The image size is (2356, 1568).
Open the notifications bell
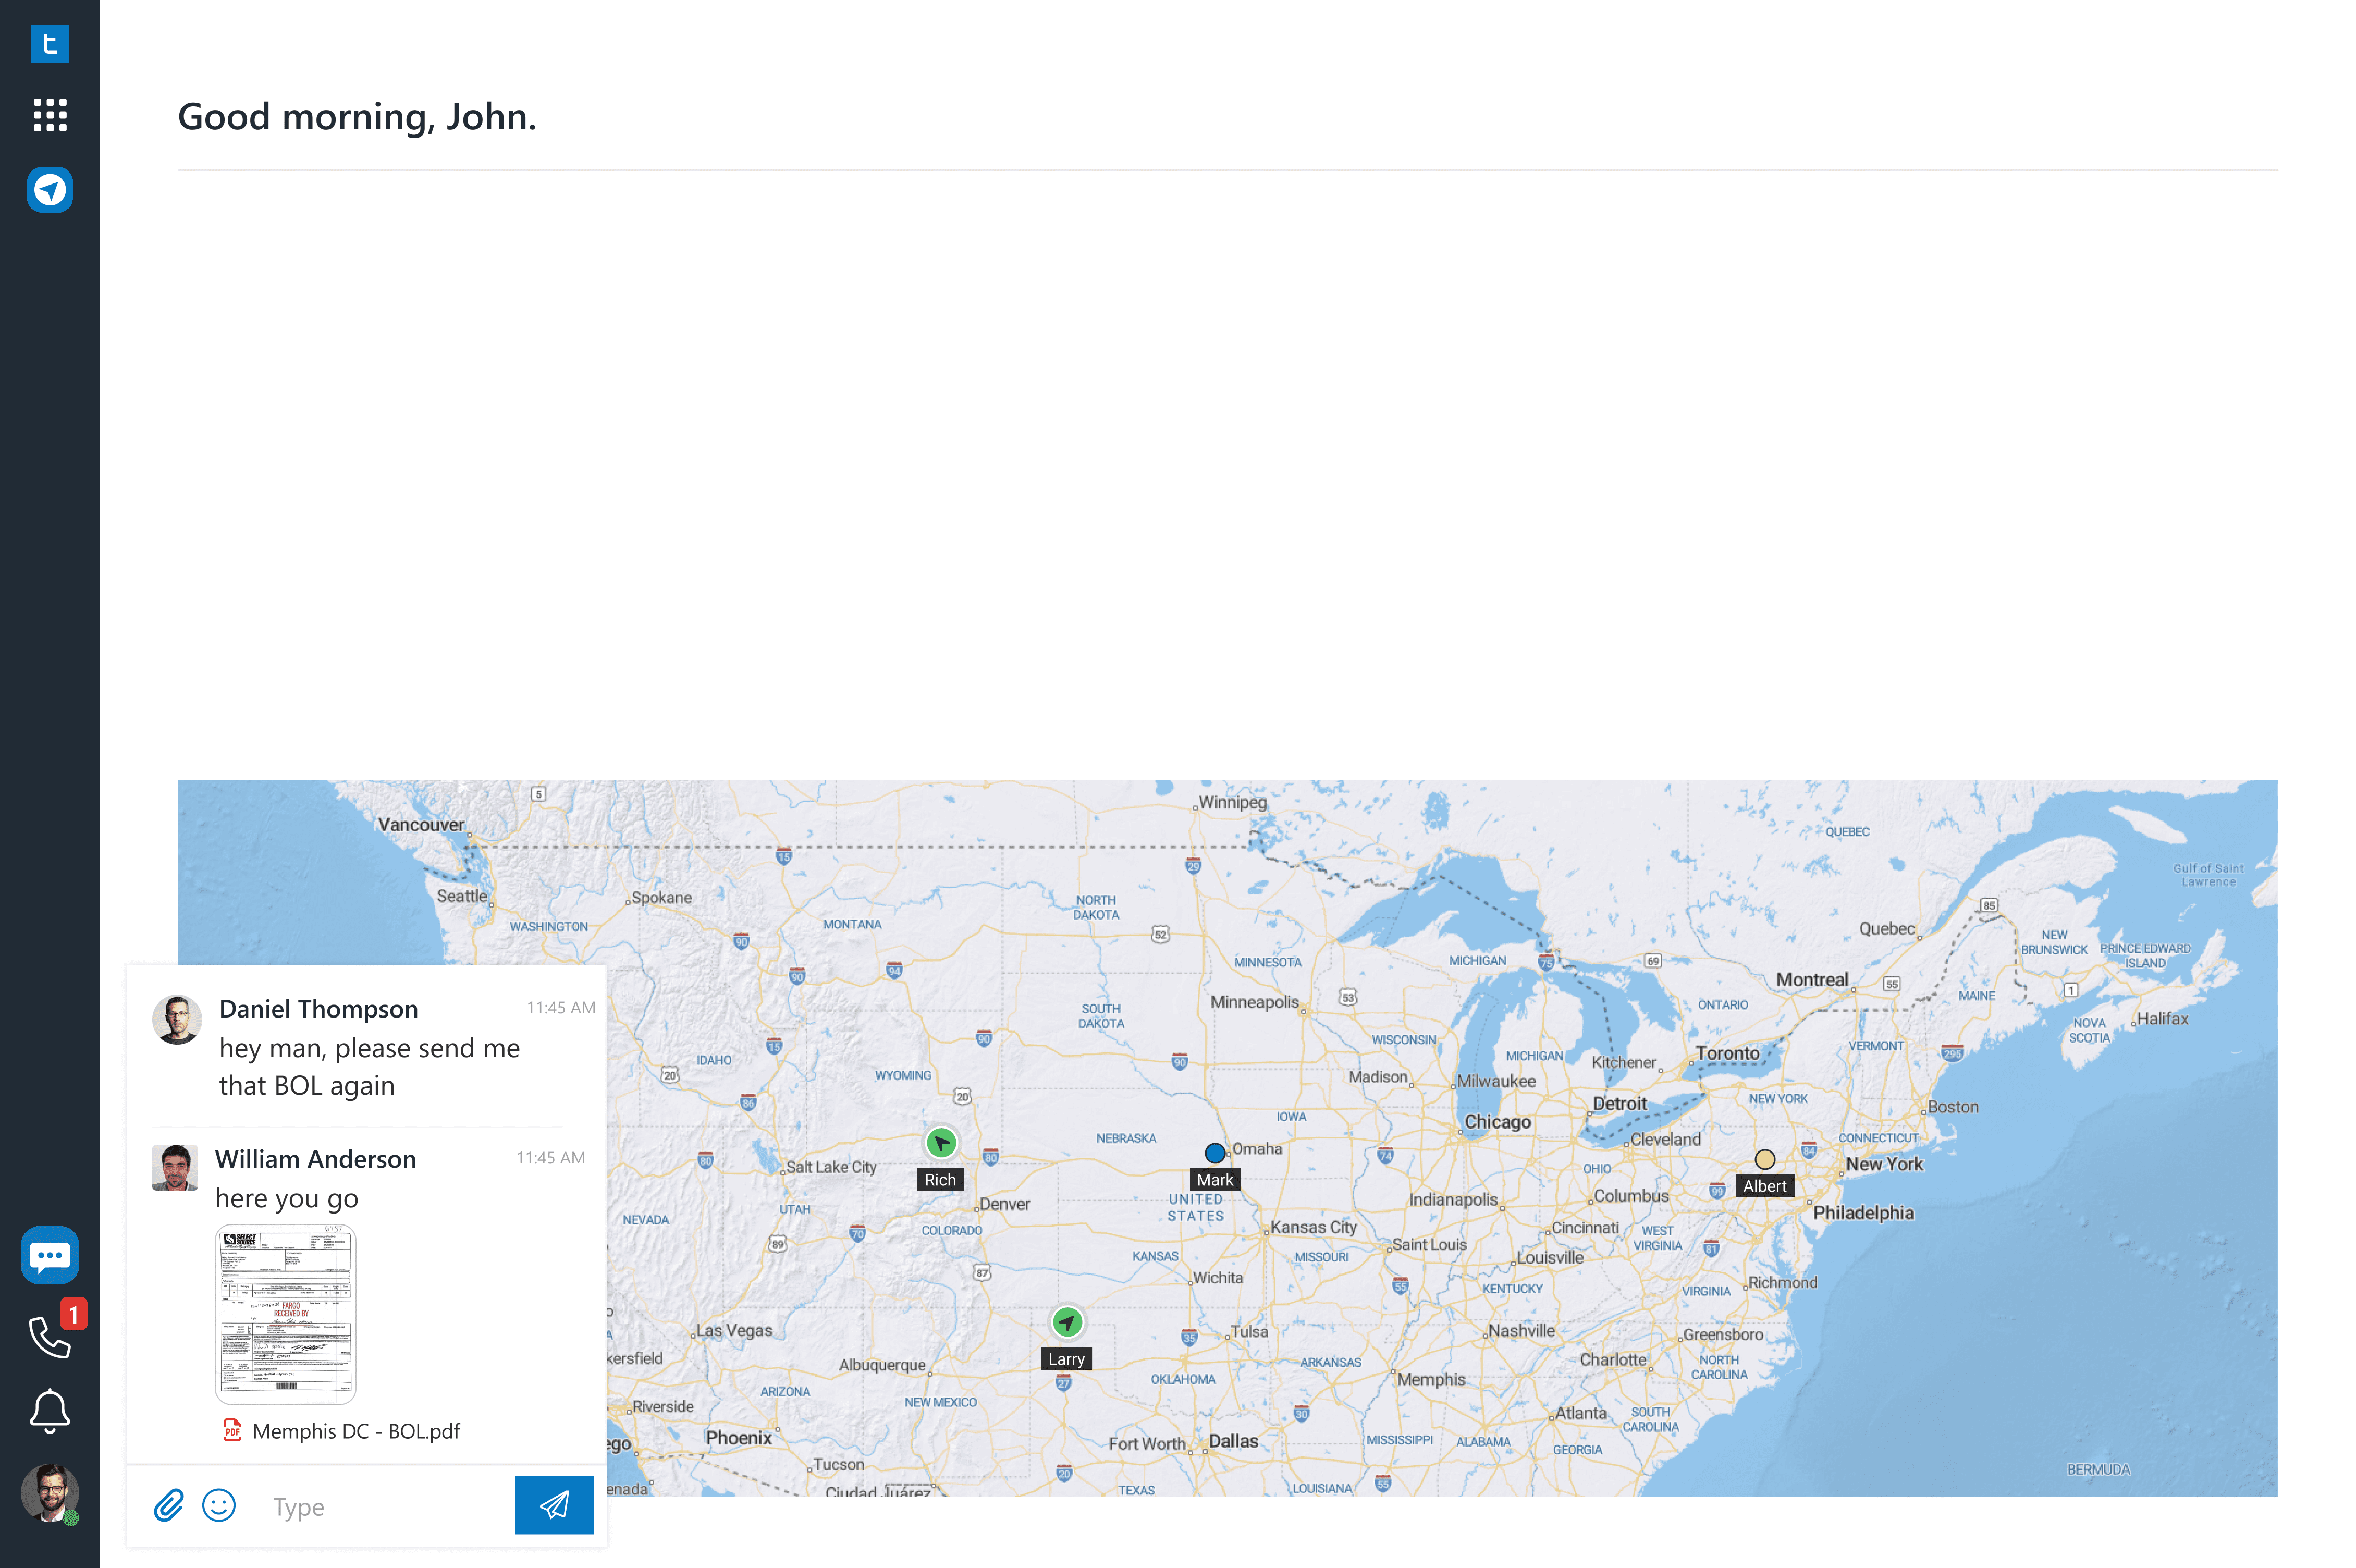[x=49, y=1411]
